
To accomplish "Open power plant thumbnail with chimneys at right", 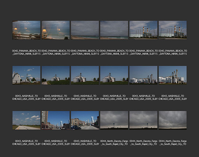I will [x=172, y=30].
